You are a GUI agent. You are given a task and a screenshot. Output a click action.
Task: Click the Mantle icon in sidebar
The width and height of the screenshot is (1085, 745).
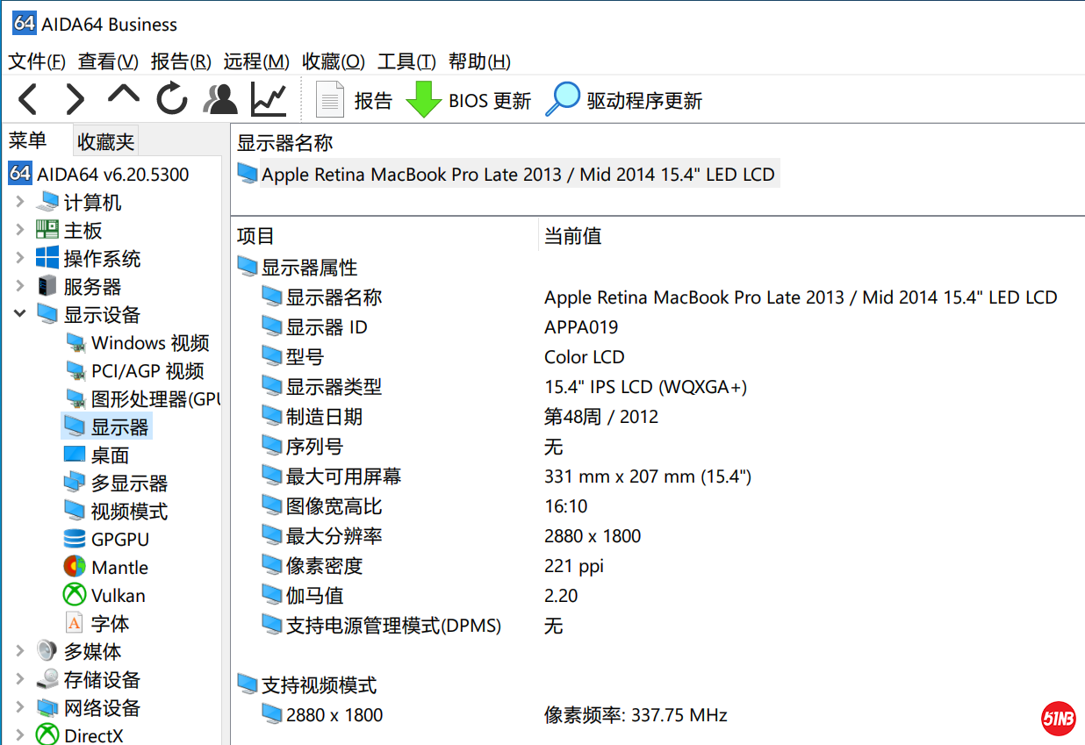(x=75, y=567)
